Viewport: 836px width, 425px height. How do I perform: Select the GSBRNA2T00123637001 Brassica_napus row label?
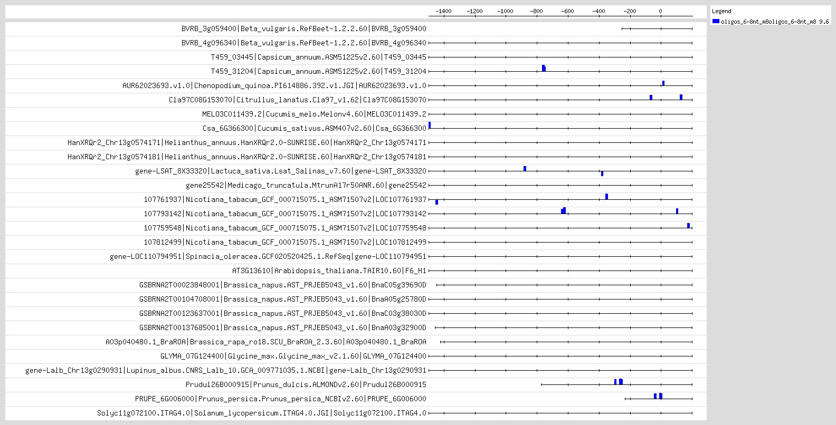[x=283, y=313]
